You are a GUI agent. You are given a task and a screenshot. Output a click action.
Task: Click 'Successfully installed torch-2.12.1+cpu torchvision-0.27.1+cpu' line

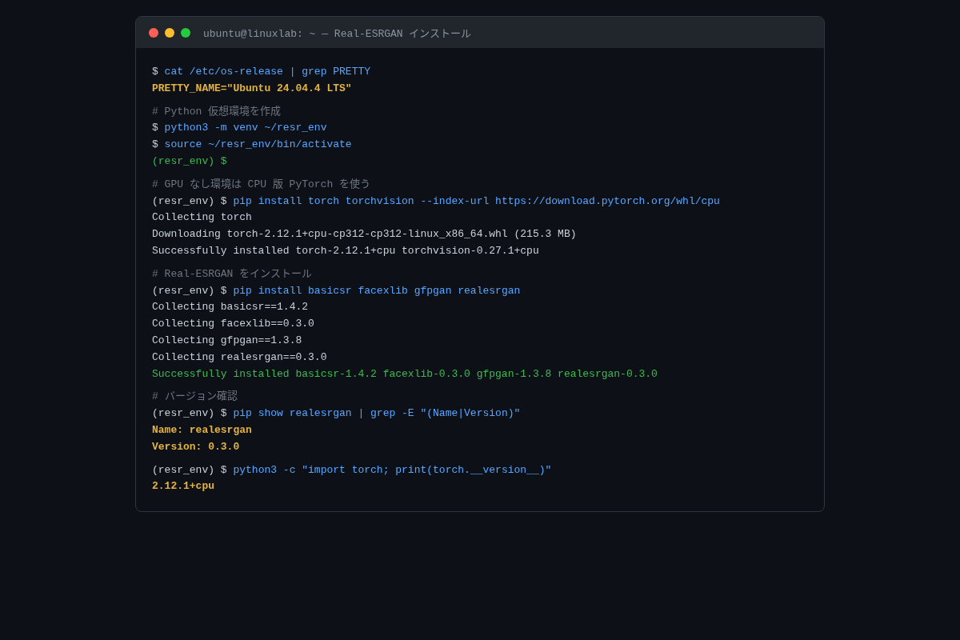346,251
